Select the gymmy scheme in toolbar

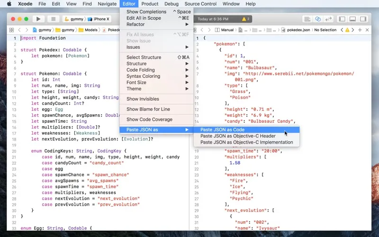coord(74,19)
